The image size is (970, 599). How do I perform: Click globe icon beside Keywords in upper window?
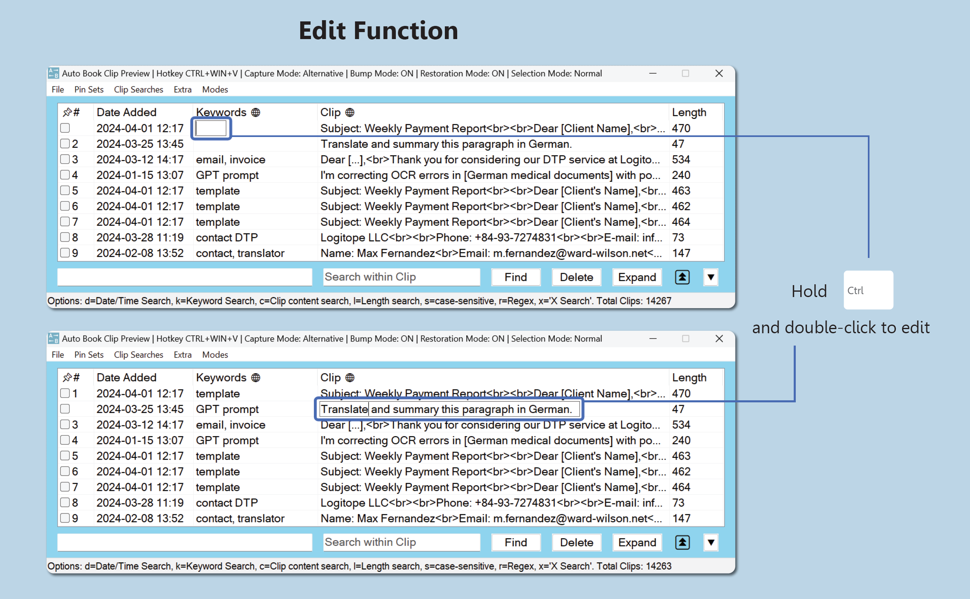(x=255, y=112)
